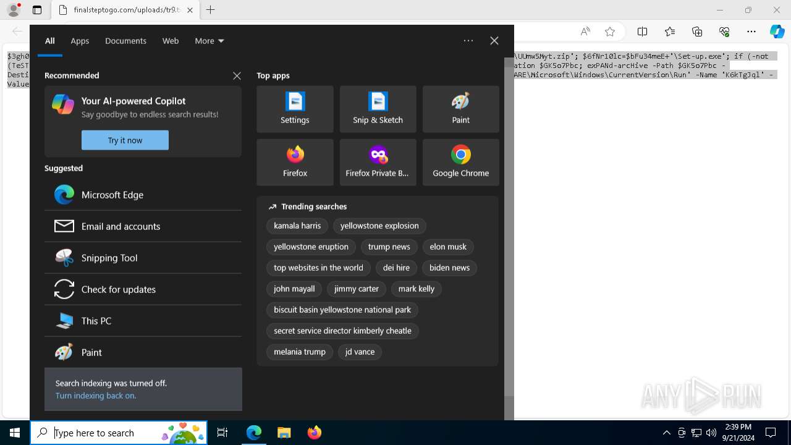Search trending top websites in the world
Viewport: 791px width, 445px height.
[318, 268]
